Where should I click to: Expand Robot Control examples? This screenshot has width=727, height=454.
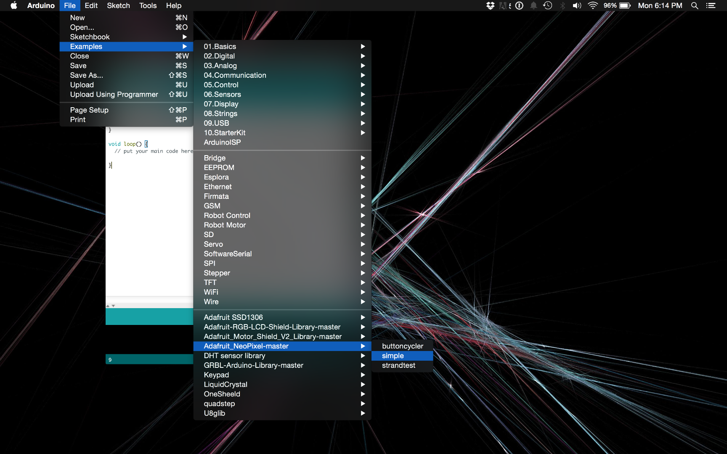(282, 216)
